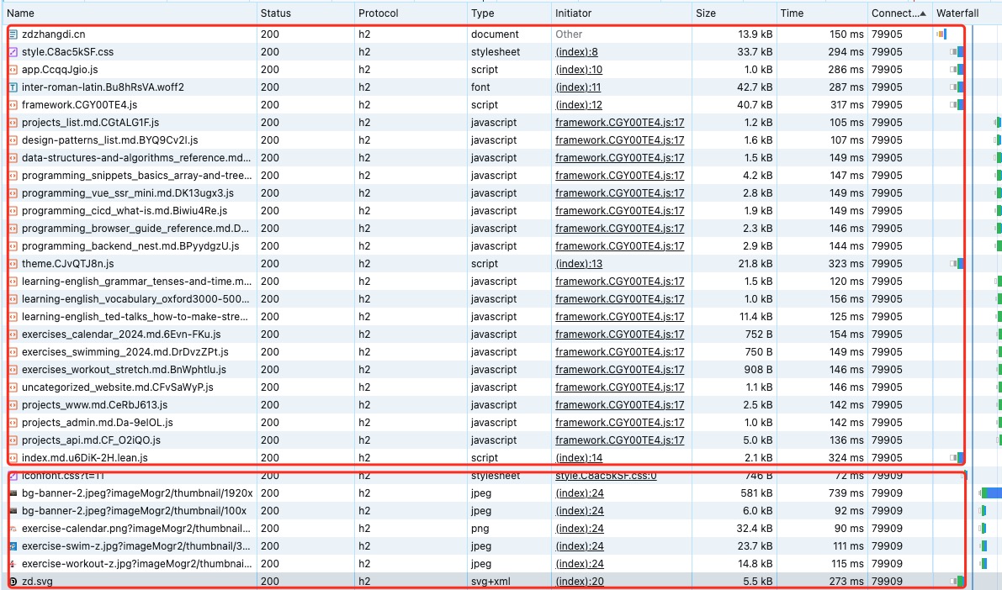Click the script icon for theme.CJvQTJ8n.js
The width and height of the screenshot is (1002, 590).
pos(13,264)
